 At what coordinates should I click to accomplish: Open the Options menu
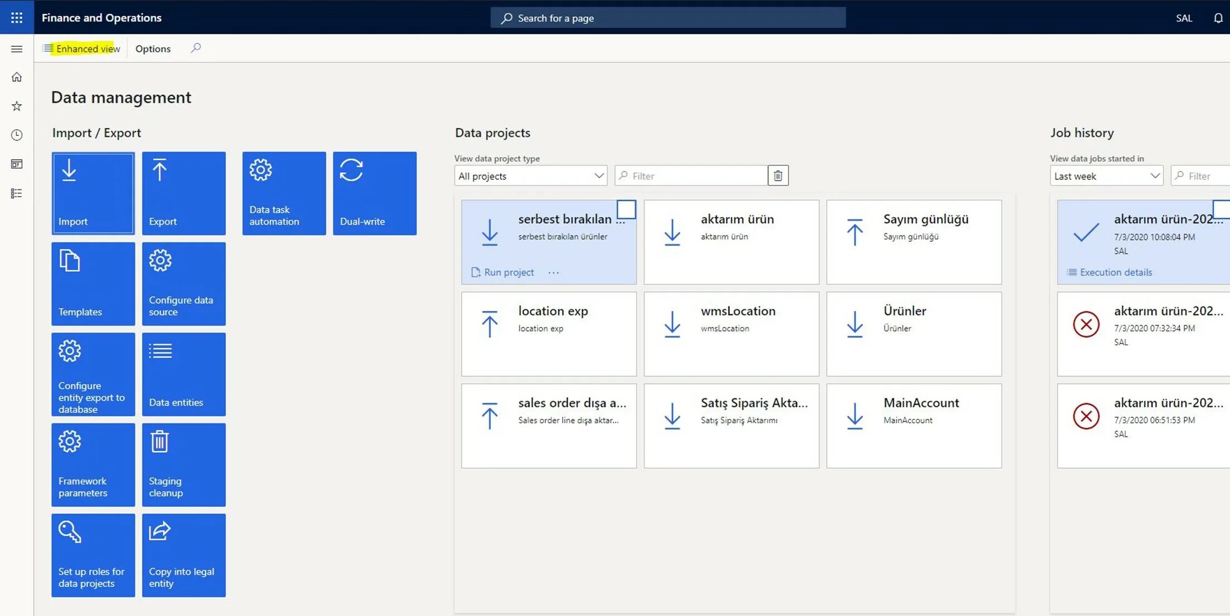pos(153,48)
